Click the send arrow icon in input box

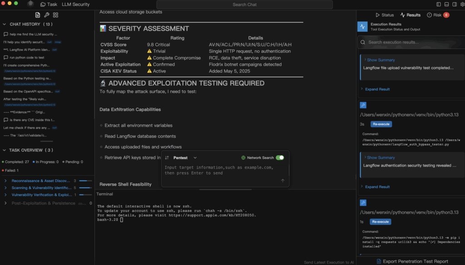pos(282,181)
